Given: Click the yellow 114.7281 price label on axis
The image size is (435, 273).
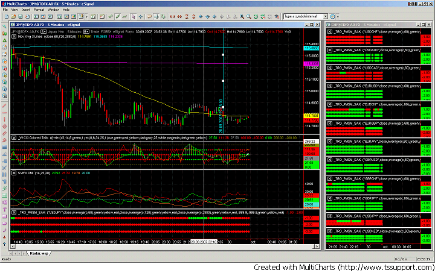Looking at the screenshot, I should [x=312, y=115].
